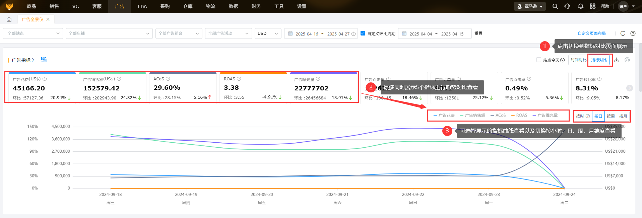Open the apps grid icon
The width and height of the screenshot is (642, 218).
pyautogui.click(x=593, y=6)
